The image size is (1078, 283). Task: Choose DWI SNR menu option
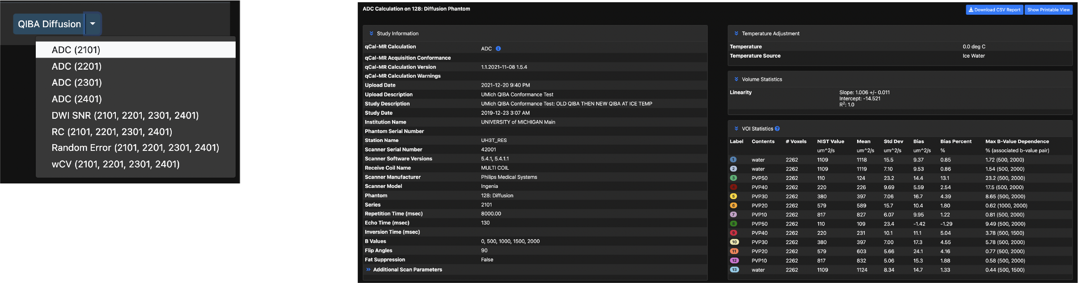tap(125, 116)
